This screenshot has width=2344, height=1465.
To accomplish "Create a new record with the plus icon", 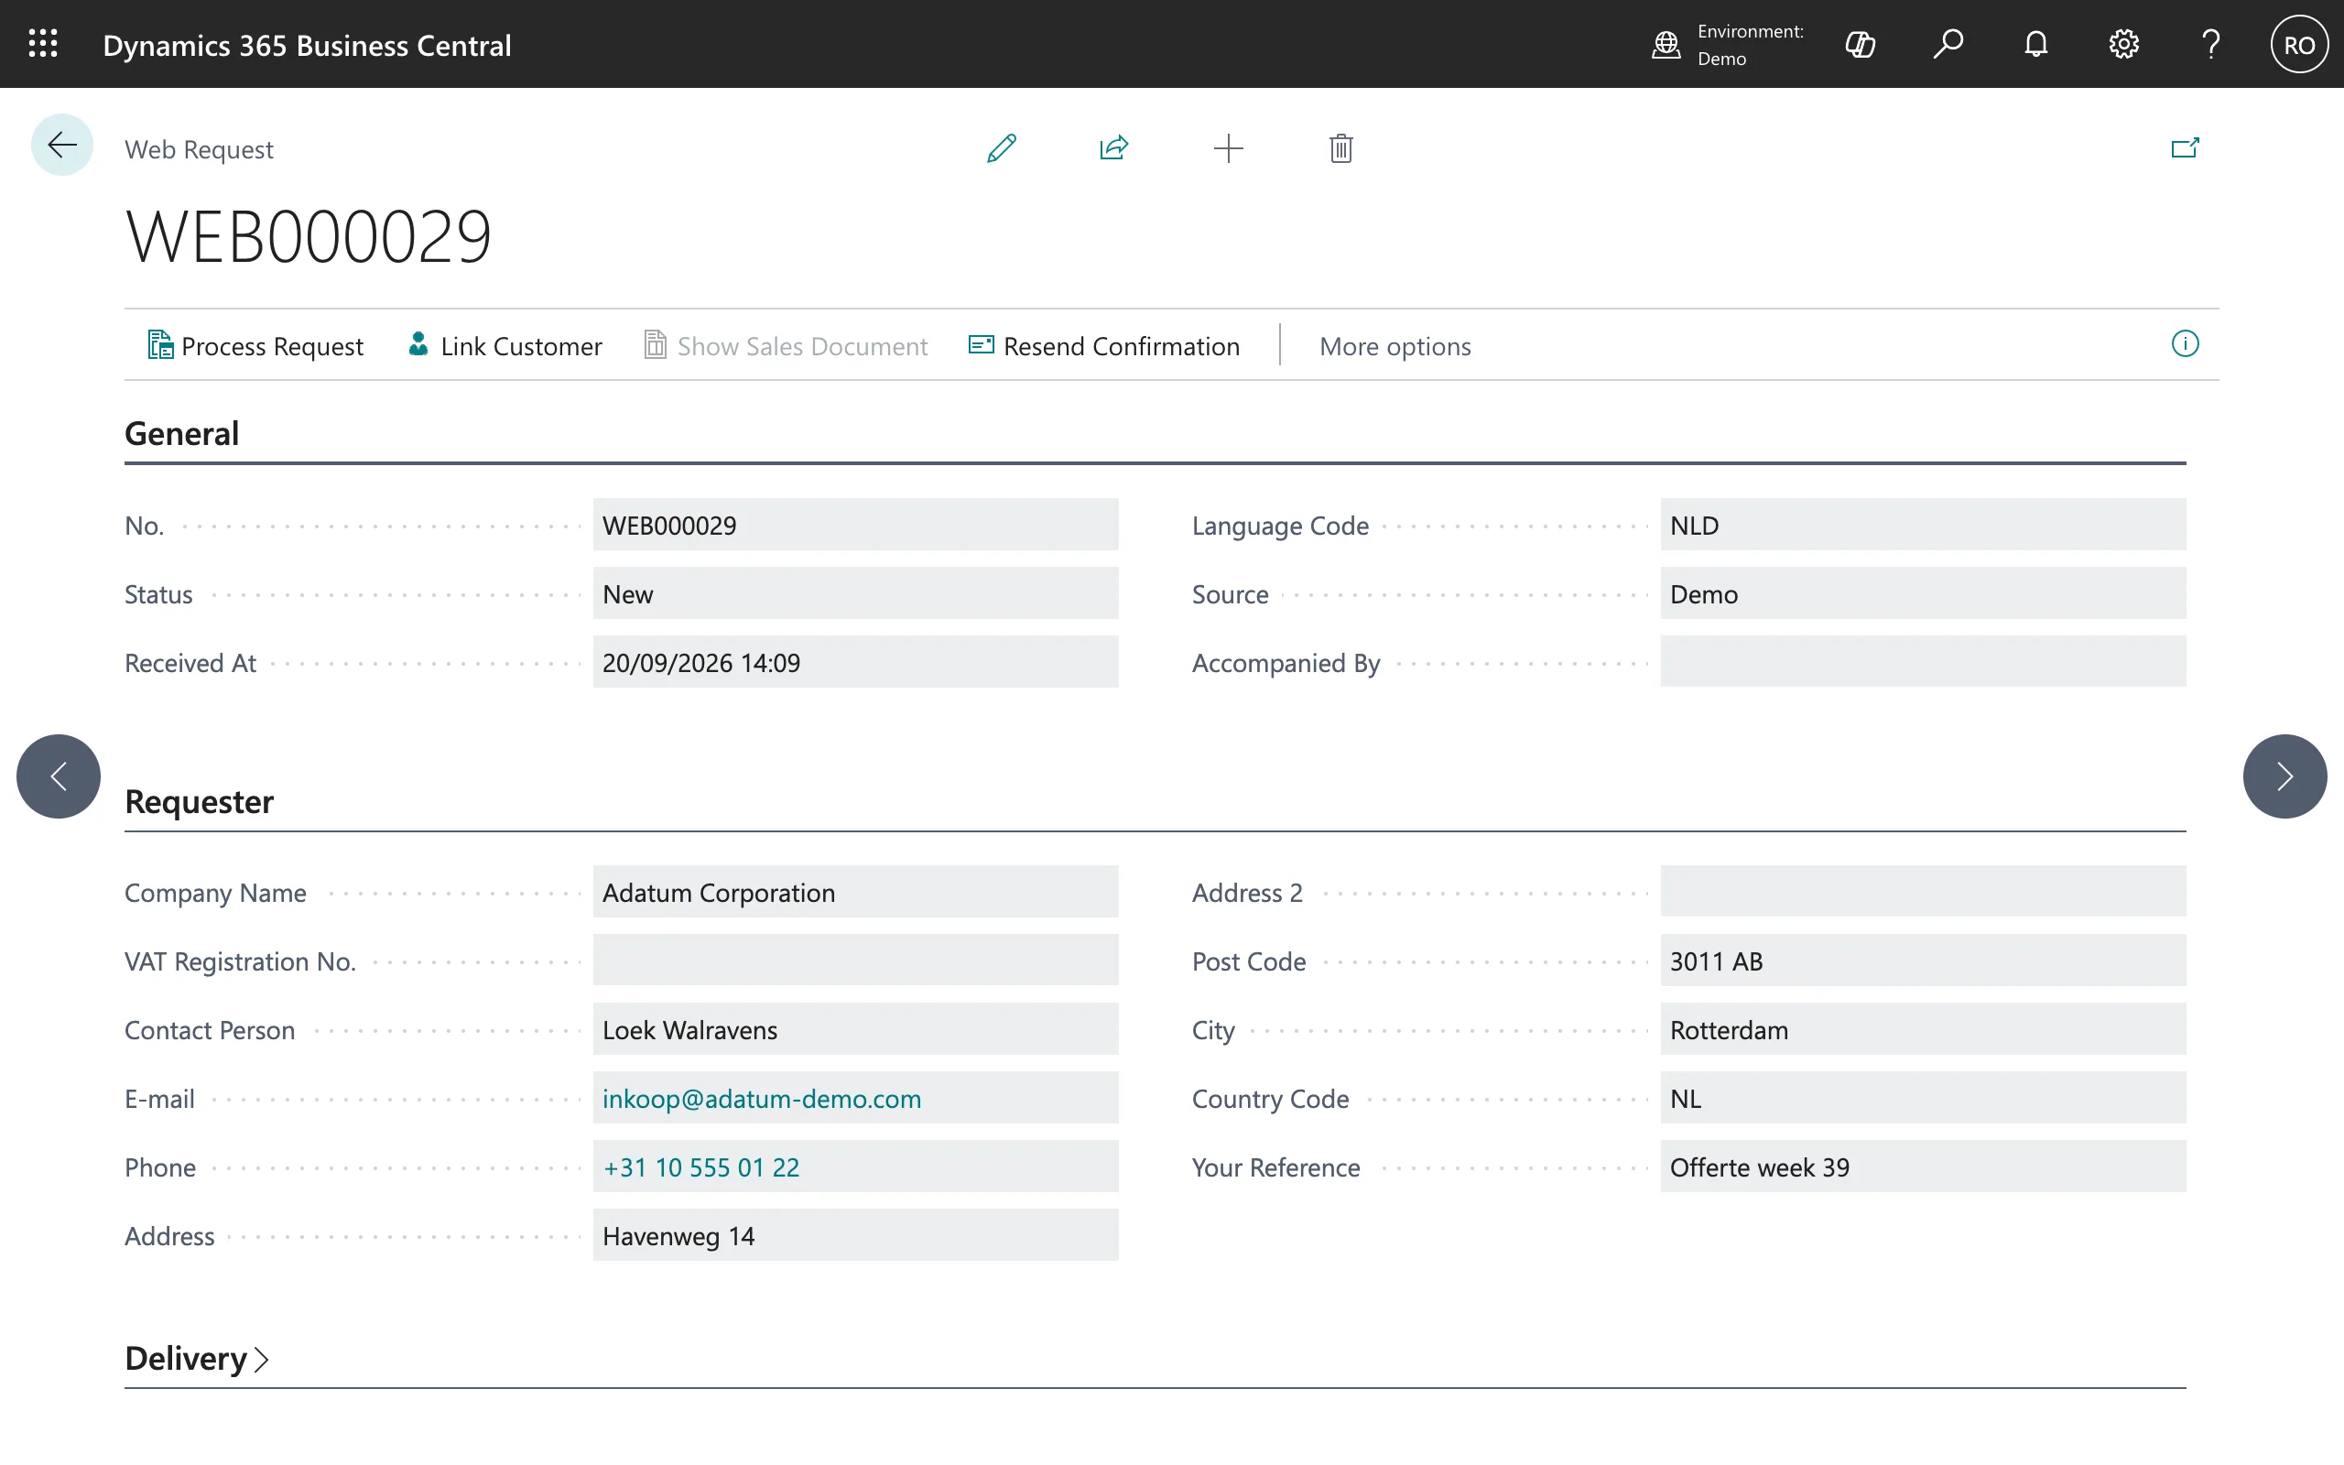I will (x=1228, y=148).
